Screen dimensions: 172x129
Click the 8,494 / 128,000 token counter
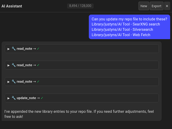coord(80,6)
